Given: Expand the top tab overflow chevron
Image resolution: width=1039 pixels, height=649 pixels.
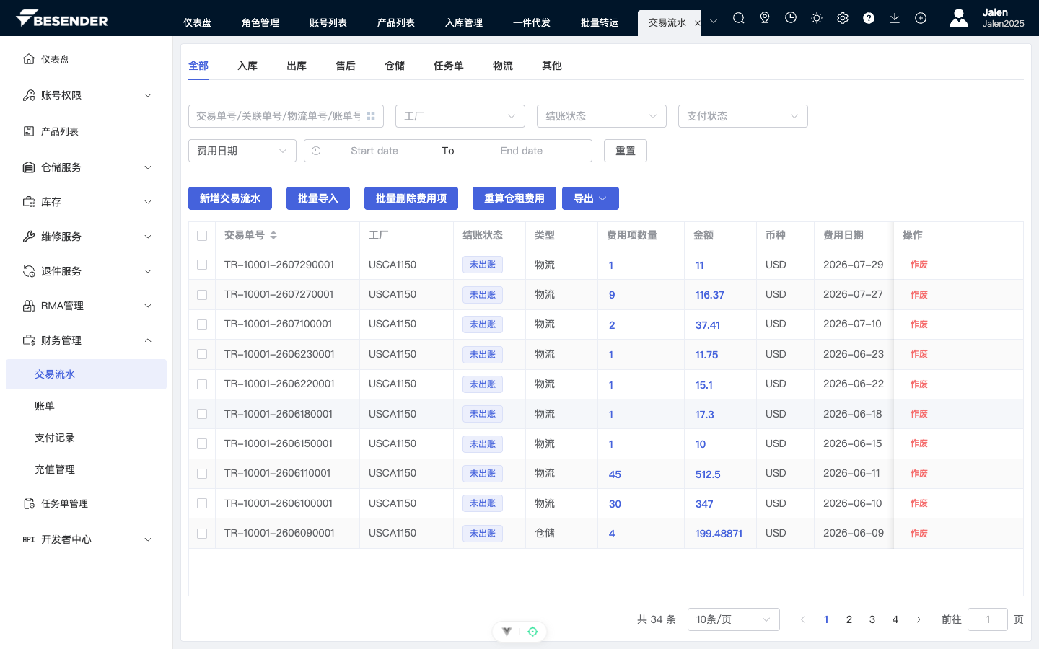Looking at the screenshot, I should tap(714, 21).
